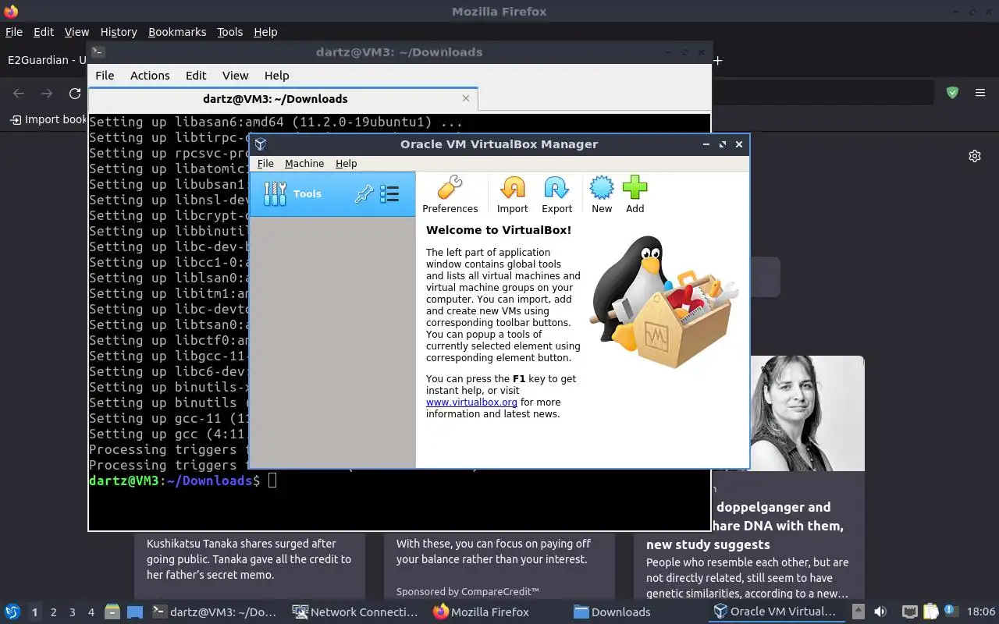Click the update notifier tray icon
The height and width of the screenshot is (624, 999).
pos(951,612)
